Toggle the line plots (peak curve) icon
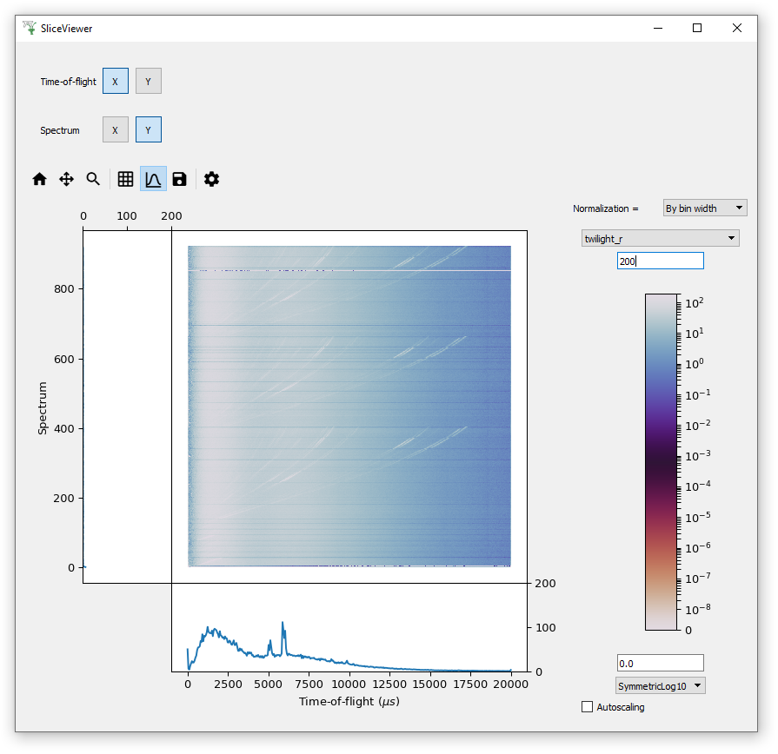 (153, 178)
